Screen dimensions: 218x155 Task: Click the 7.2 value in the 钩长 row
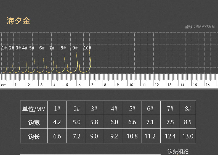[x=77, y=136]
